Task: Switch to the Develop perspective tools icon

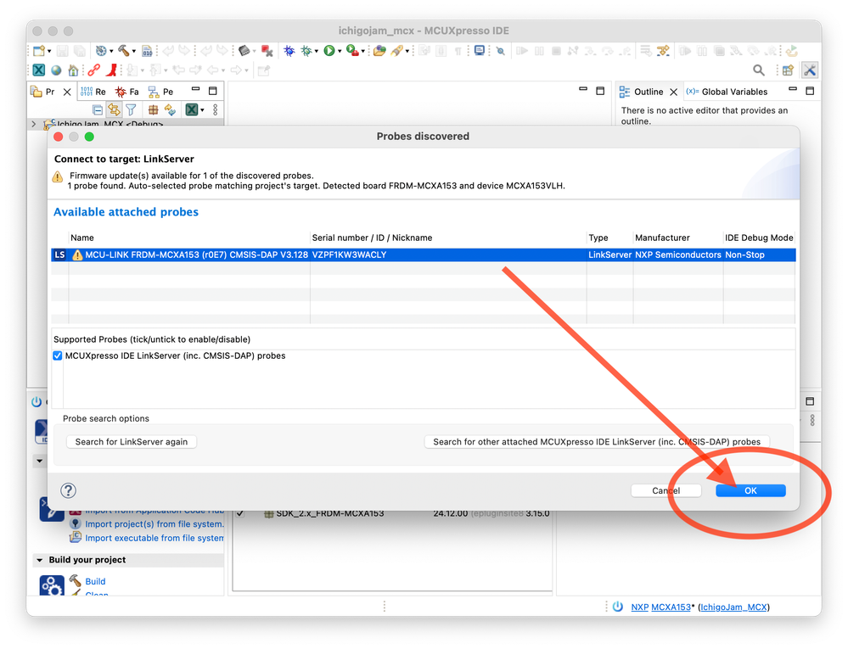Action: click(x=810, y=70)
